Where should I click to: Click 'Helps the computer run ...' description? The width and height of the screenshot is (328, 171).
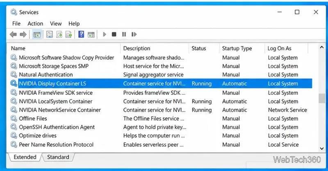pos(154,135)
